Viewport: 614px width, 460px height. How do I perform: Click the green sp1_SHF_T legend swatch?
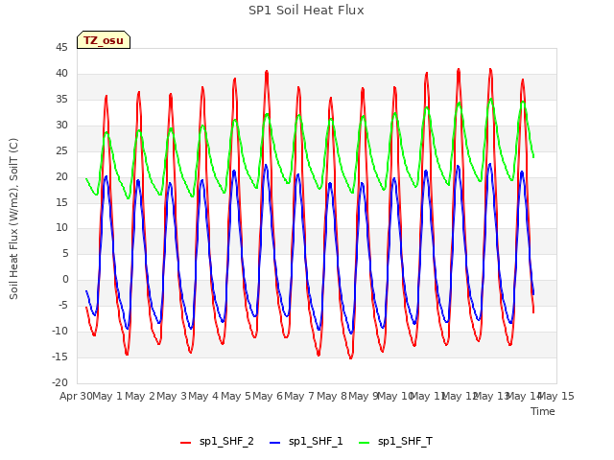(365, 443)
